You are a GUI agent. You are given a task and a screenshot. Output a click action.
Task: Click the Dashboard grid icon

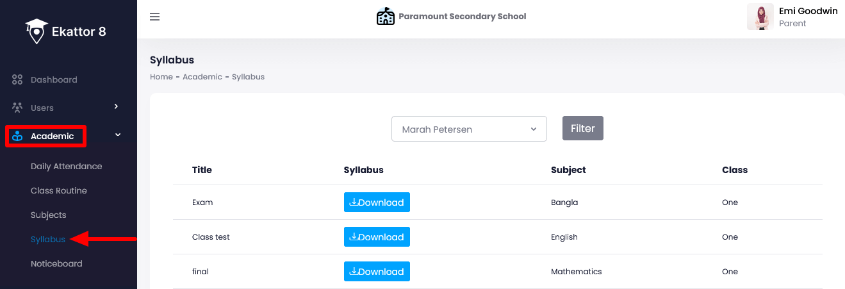coord(17,80)
